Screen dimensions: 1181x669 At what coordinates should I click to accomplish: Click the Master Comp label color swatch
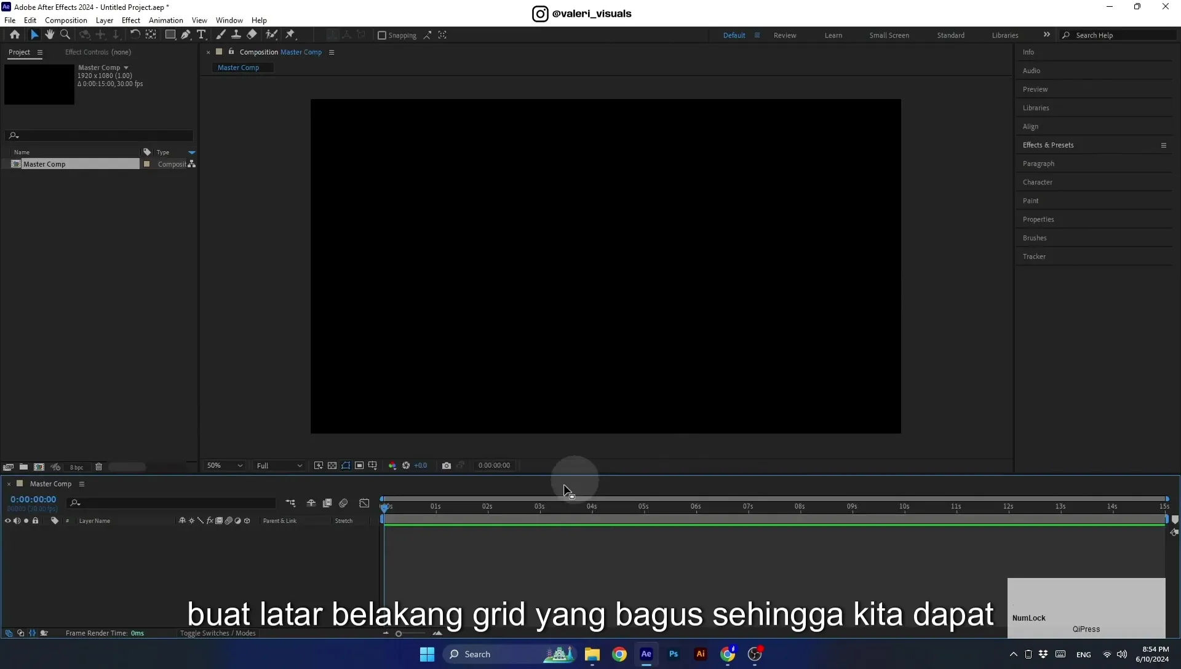click(x=146, y=164)
